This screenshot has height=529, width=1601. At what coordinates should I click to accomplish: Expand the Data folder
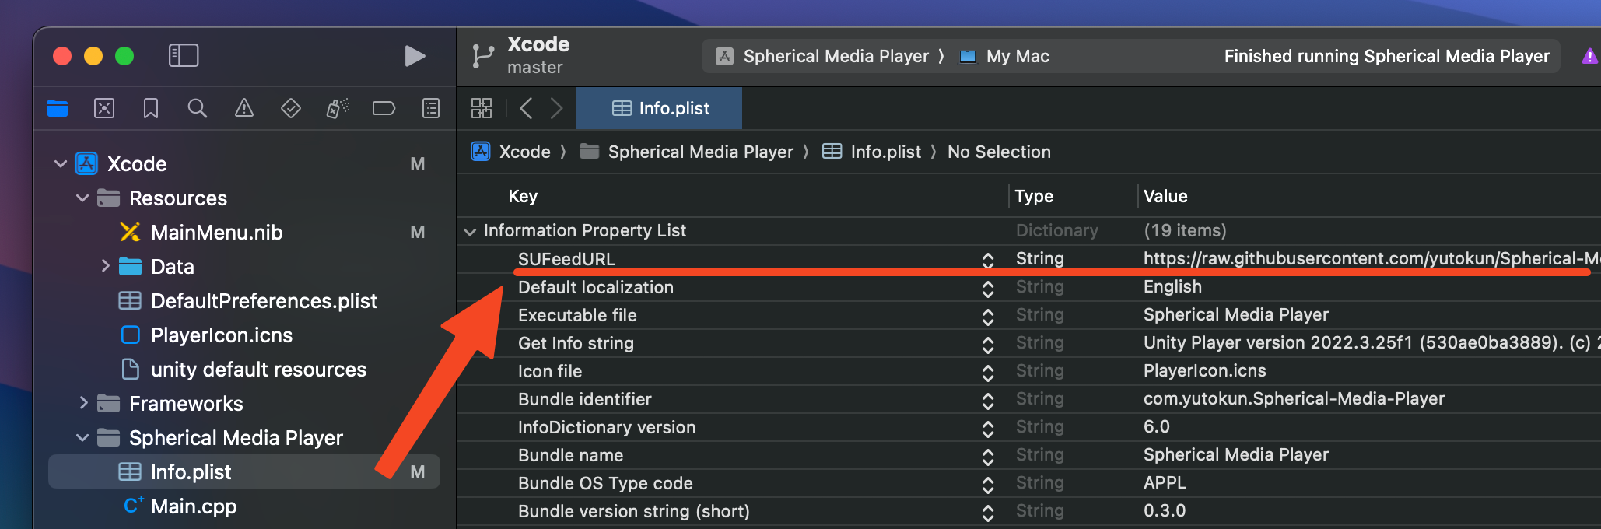(105, 266)
